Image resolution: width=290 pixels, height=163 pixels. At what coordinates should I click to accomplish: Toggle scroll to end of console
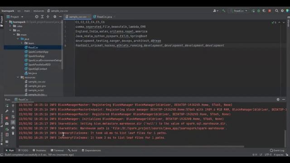point(13,122)
